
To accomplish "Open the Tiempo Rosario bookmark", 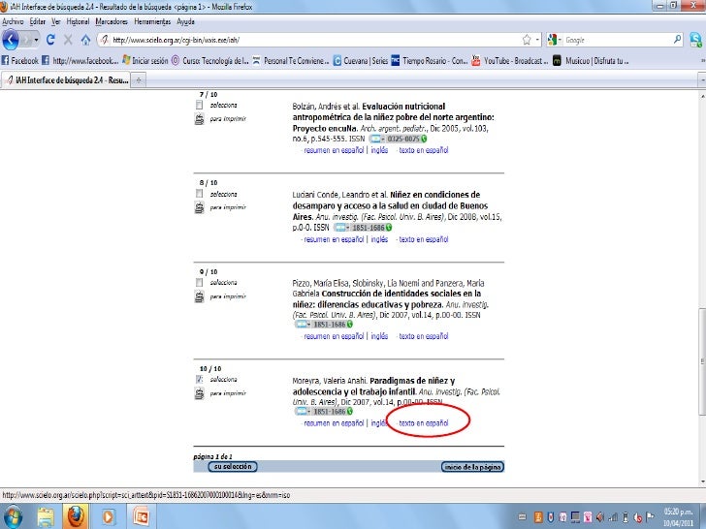I will tap(430, 61).
